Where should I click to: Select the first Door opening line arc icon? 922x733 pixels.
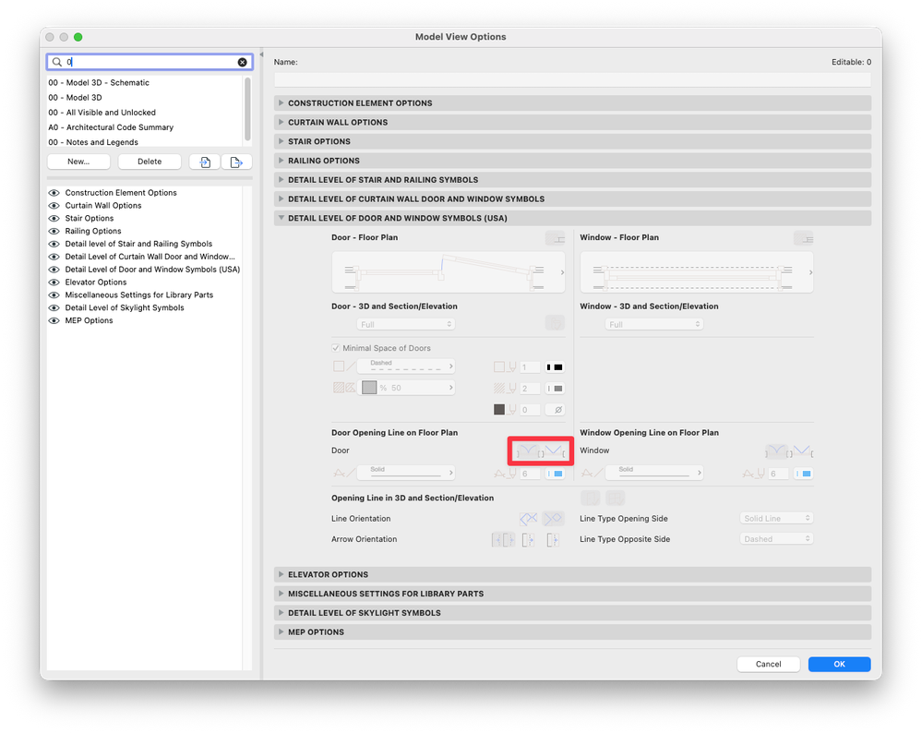click(x=527, y=451)
